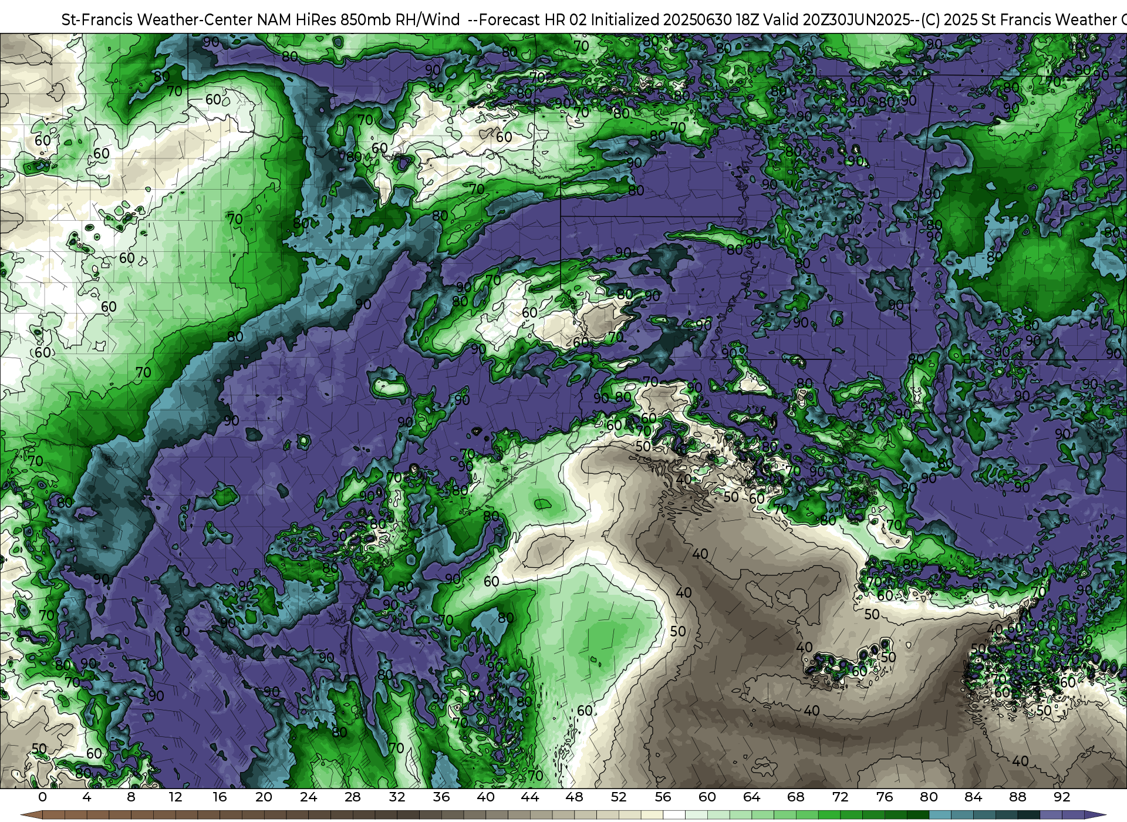Viewport: 1127px width, 822px height.
Task: Click the "28" tick label on the legend
Action: pyautogui.click(x=353, y=797)
